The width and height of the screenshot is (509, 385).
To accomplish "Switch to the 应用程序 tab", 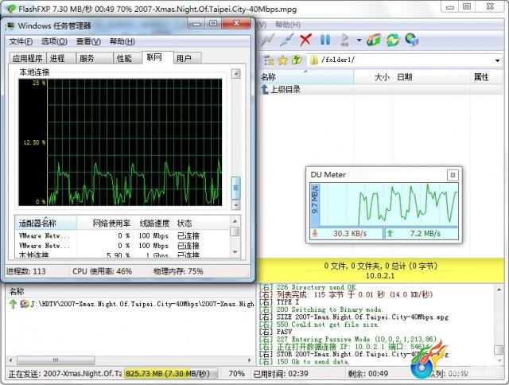I will coord(28,58).
